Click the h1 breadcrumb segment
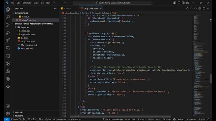 116,13
